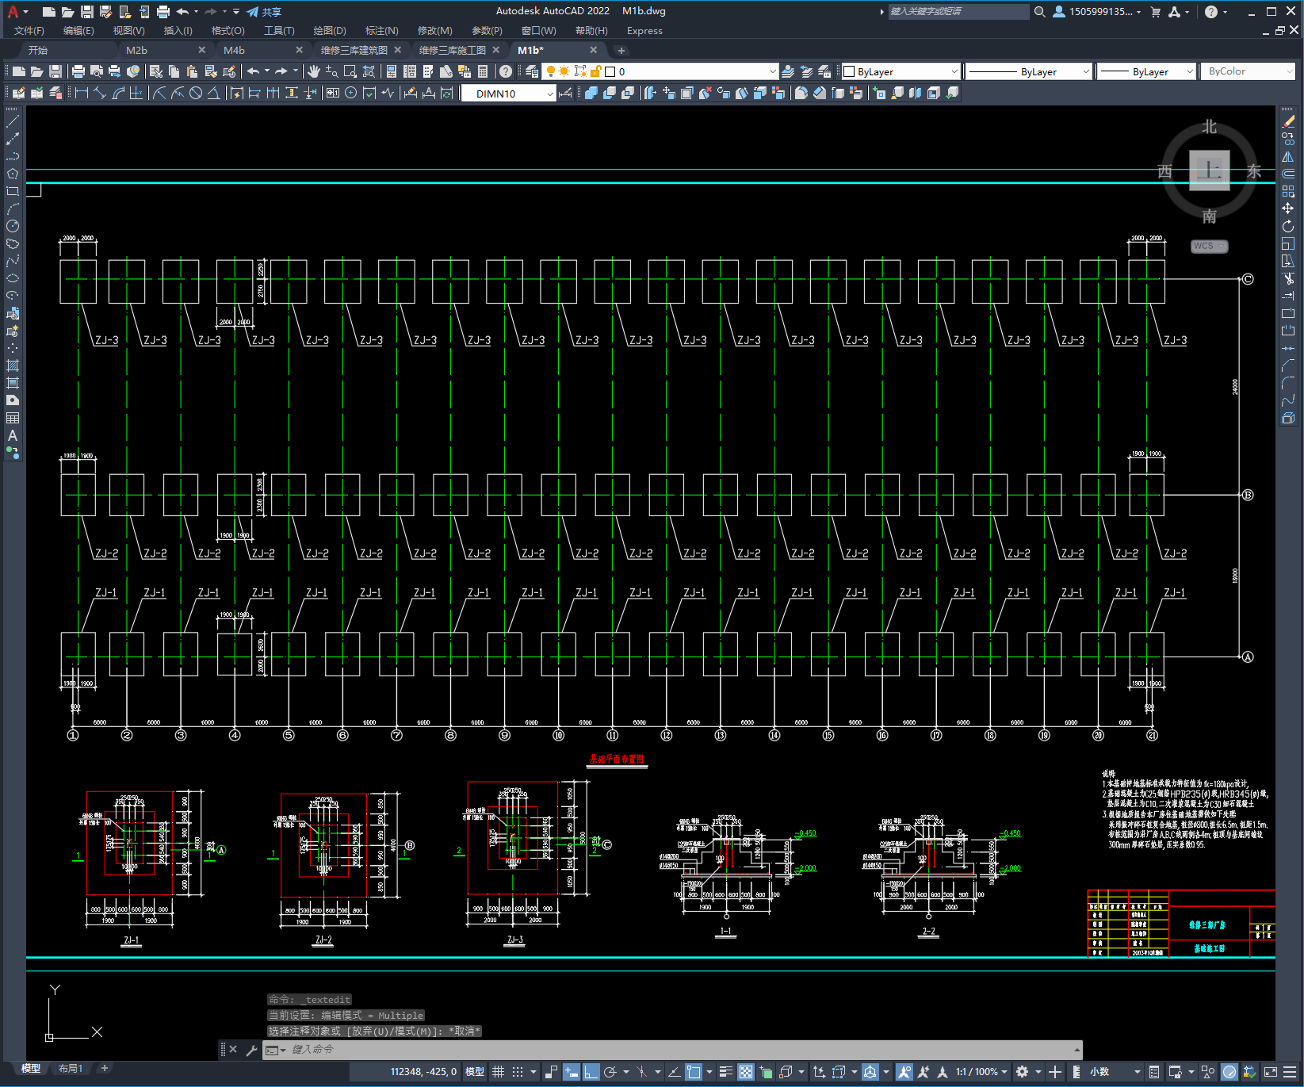Select the Diameter dimension tool
1304x1087 pixels.
point(196,93)
